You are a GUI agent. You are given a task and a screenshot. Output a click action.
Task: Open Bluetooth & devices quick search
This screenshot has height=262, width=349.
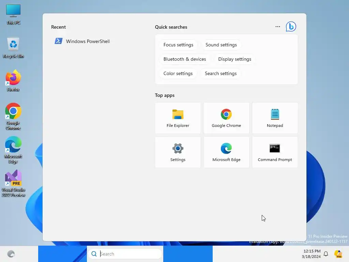coord(184,59)
